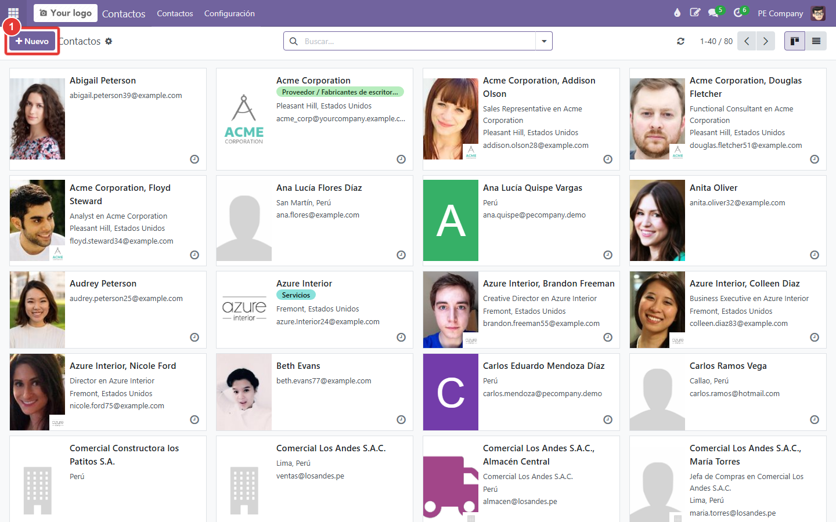Click the 1-40 / 80 pager counter
This screenshot has width=836, height=522.
[716, 41]
